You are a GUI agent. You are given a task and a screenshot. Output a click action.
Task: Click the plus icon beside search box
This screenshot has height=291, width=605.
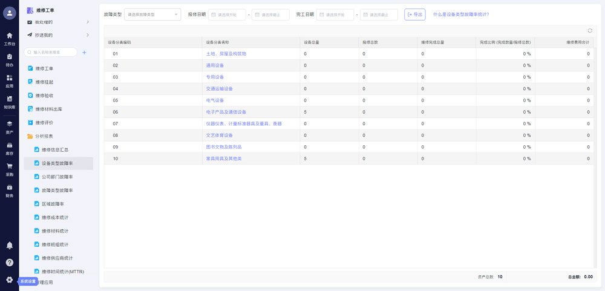coord(84,53)
